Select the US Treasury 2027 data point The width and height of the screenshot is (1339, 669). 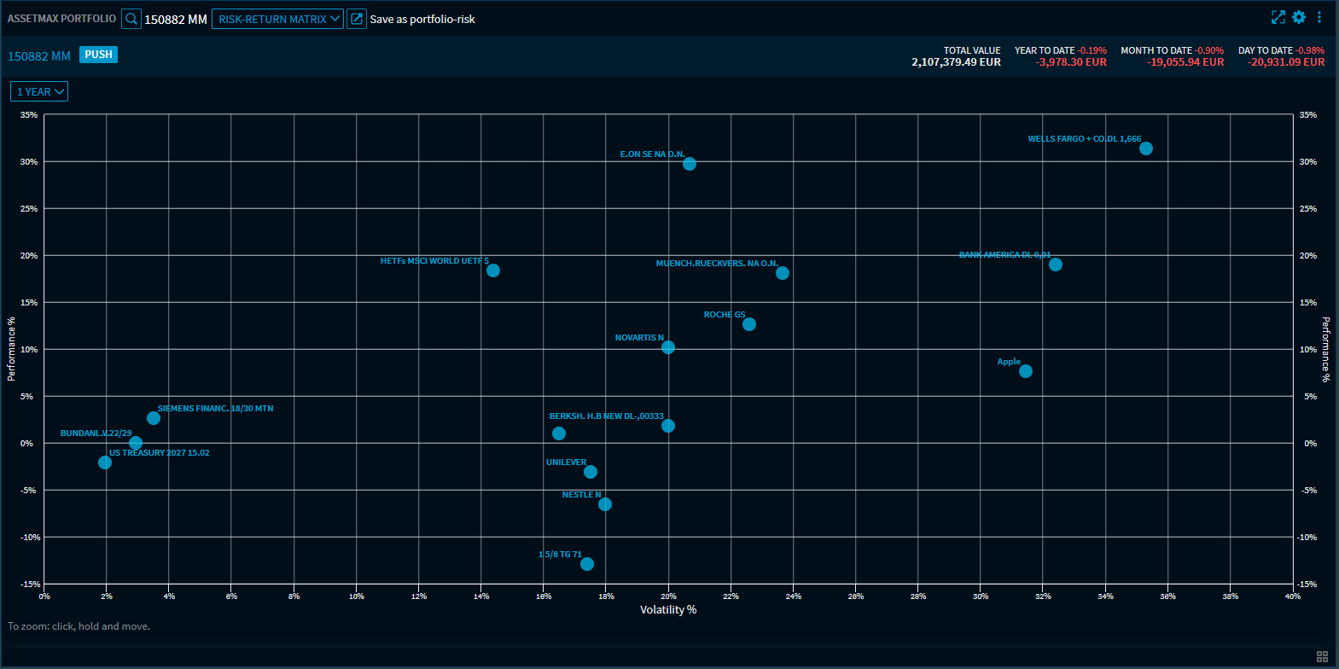pyautogui.click(x=105, y=462)
